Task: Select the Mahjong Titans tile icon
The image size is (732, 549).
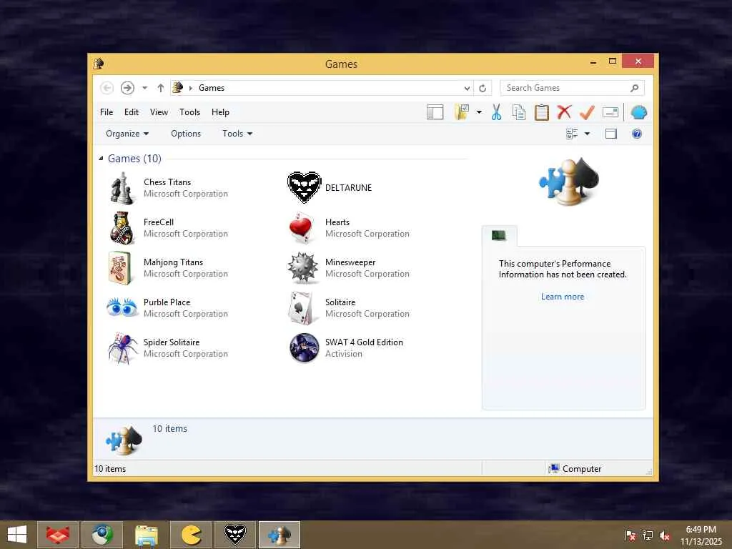Action: pyautogui.click(x=119, y=268)
